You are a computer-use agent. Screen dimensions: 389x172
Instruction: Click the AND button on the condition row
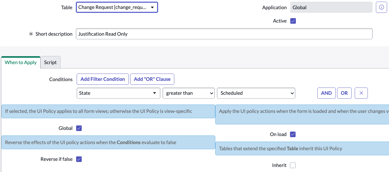326,93
